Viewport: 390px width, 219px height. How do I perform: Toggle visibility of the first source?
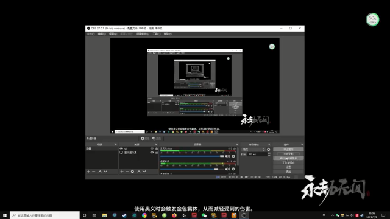pos(152,148)
